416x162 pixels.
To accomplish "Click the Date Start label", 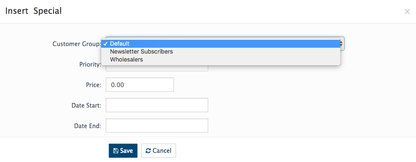I will (x=87, y=105).
